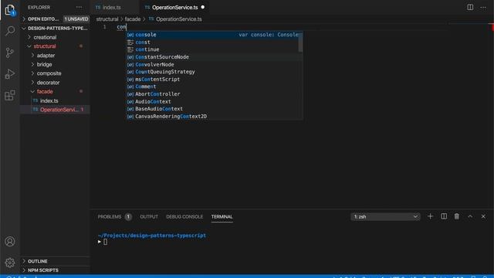Split the terminal panel
The width and height of the screenshot is (494, 278).
444,216
